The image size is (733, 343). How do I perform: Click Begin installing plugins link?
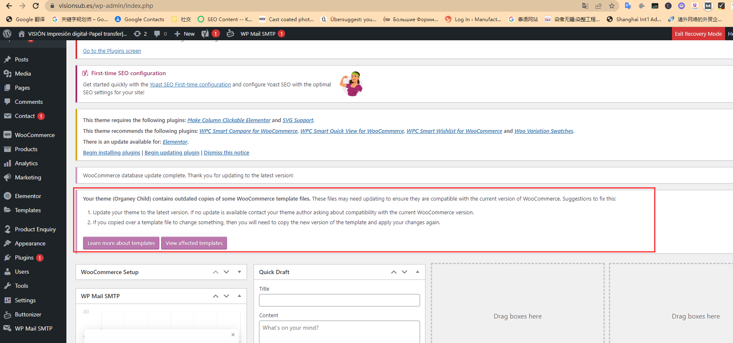coord(112,152)
